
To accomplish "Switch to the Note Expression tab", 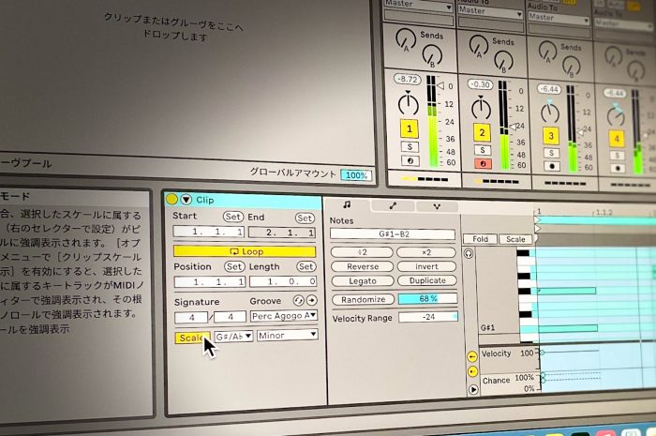I will pos(437,206).
